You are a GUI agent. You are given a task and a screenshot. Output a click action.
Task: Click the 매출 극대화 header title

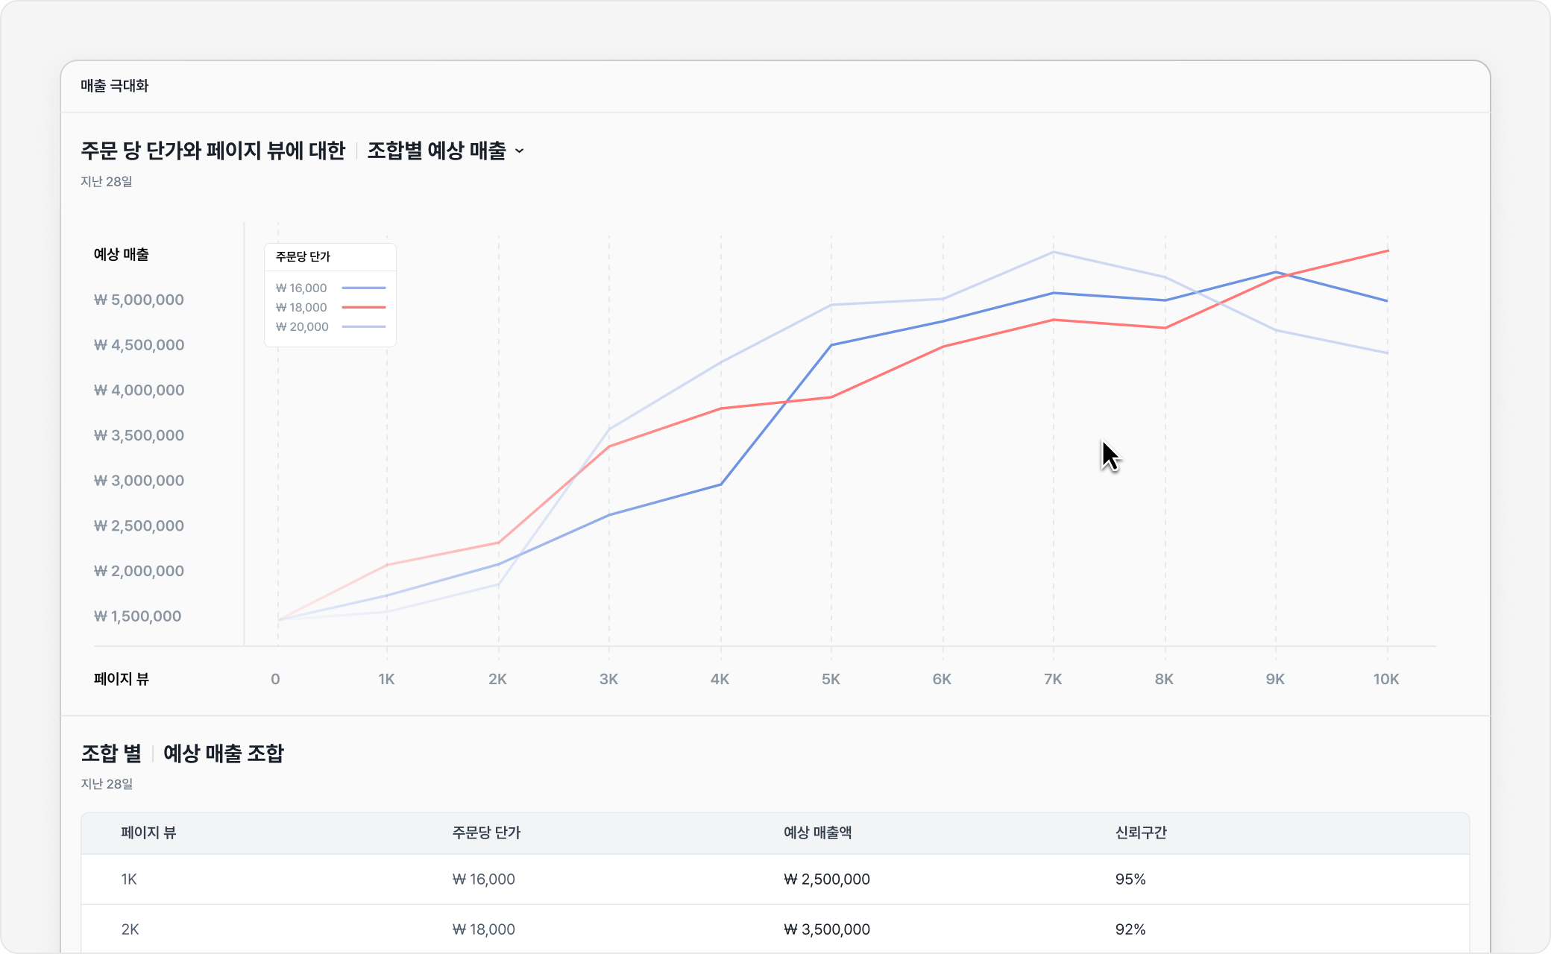click(115, 86)
